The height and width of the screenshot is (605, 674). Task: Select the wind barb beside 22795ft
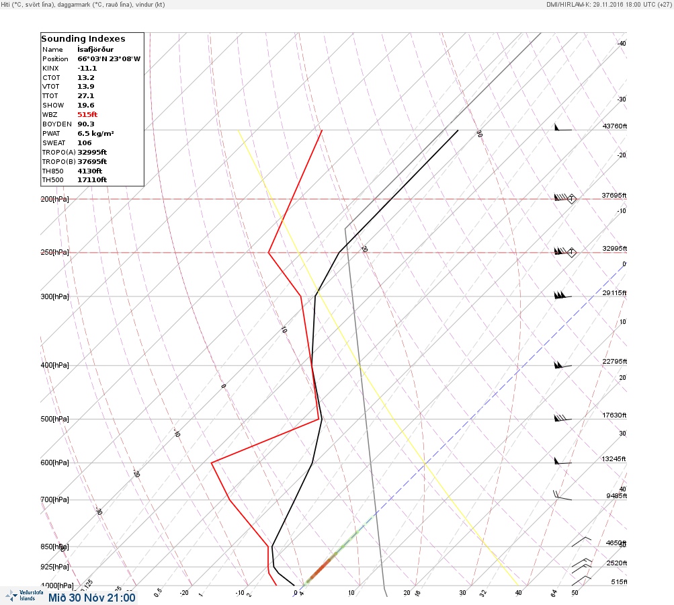click(562, 365)
